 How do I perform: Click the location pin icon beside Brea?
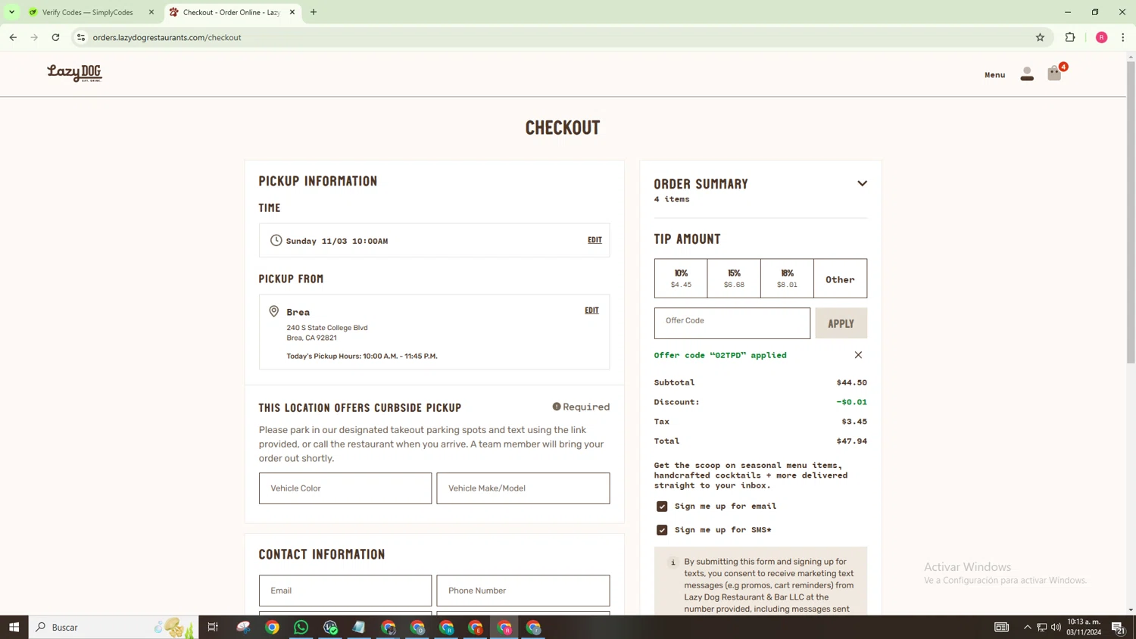(274, 311)
